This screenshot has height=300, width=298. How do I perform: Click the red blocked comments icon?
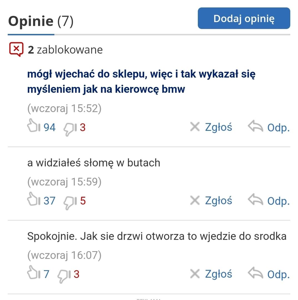pyautogui.click(x=16, y=49)
